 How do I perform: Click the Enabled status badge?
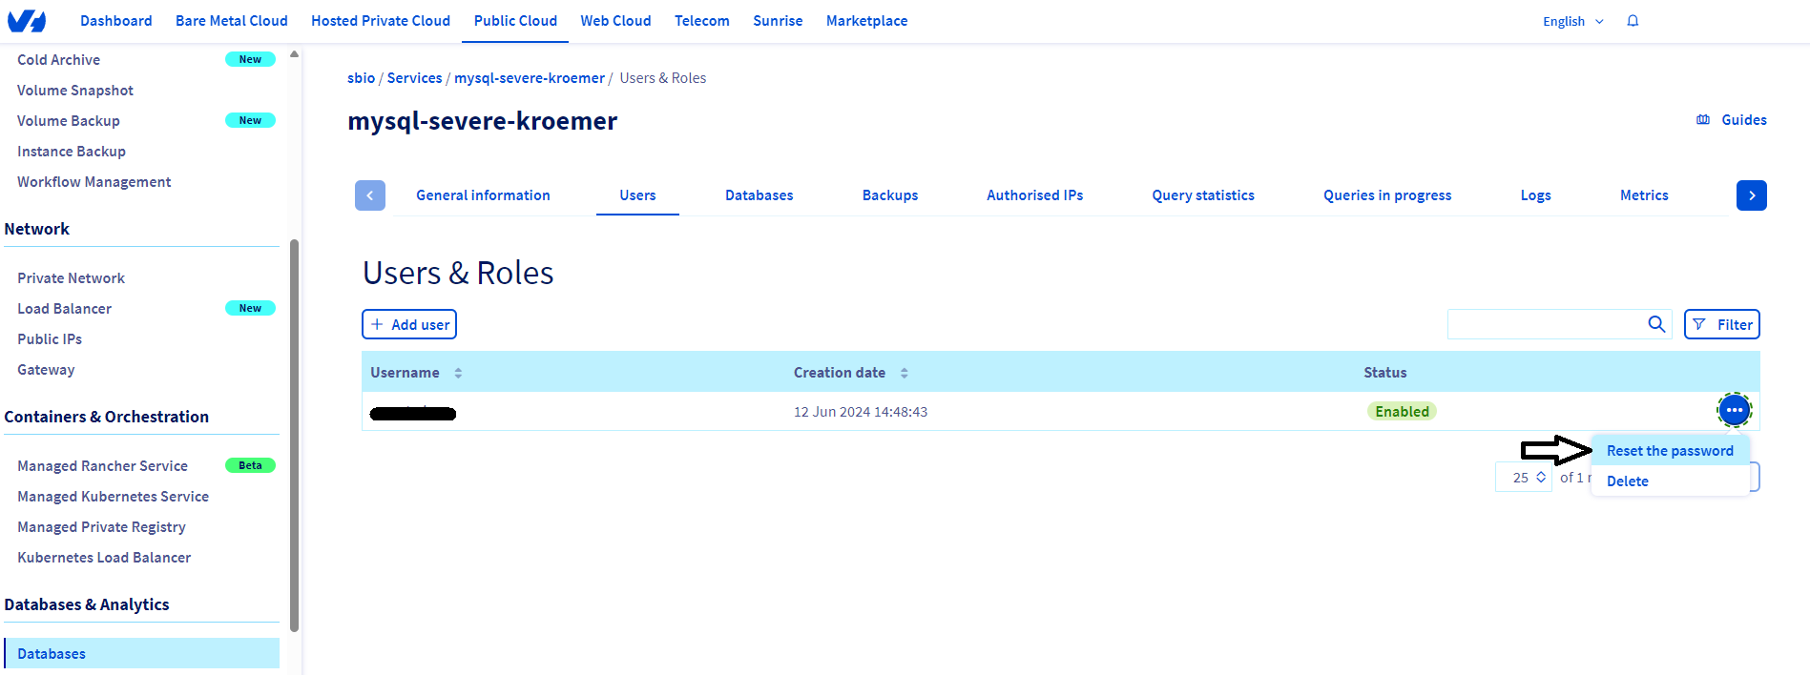click(x=1402, y=412)
